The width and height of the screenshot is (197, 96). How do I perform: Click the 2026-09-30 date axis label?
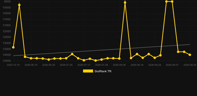[x=190, y=65]
